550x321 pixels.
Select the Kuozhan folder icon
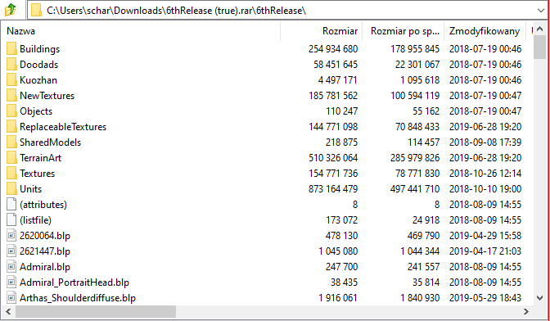[11, 80]
